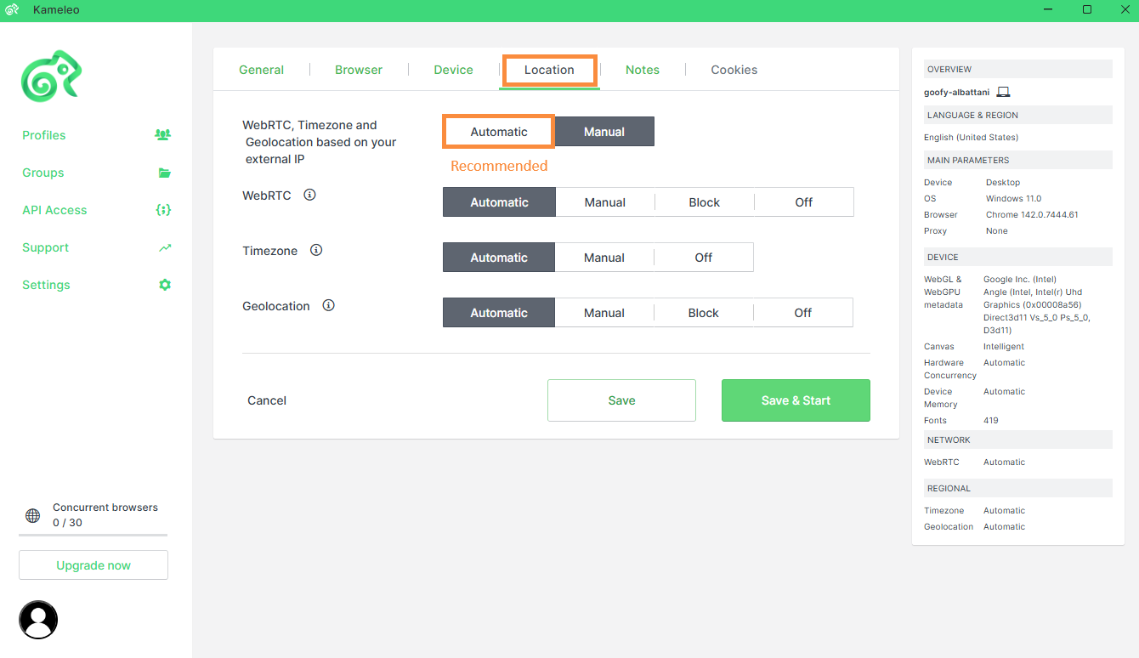
Task: Click the Kameleo title bar app icon
Action: [12, 9]
